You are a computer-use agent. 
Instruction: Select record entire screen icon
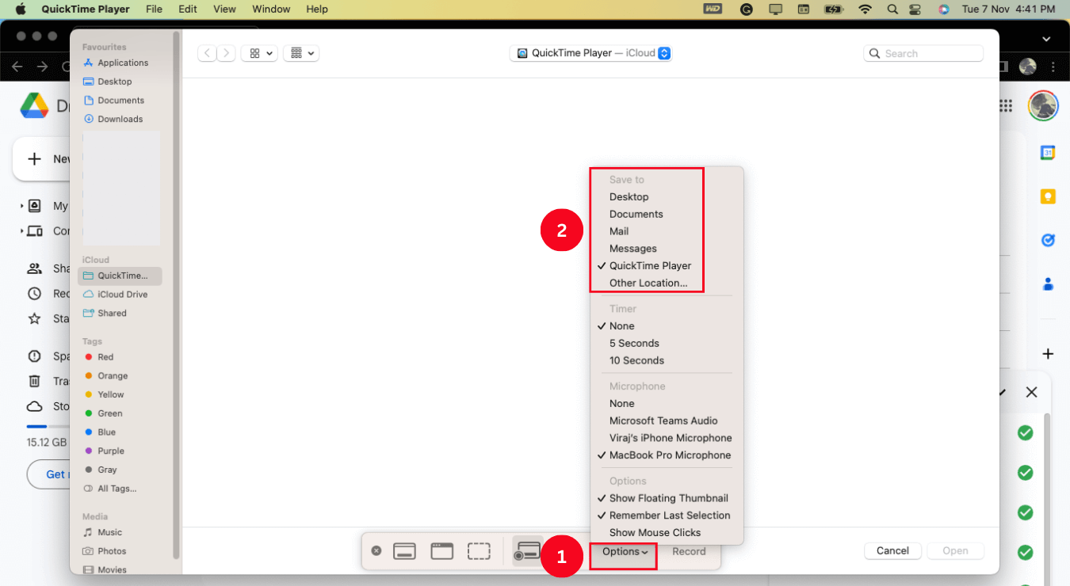coord(528,551)
